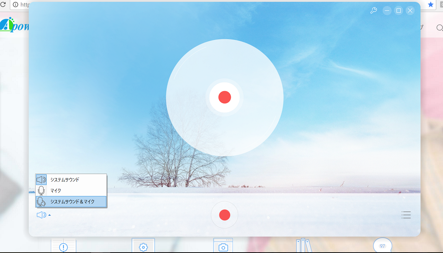
Task: Click the webpage search magnifier icon
Action: tap(439, 28)
